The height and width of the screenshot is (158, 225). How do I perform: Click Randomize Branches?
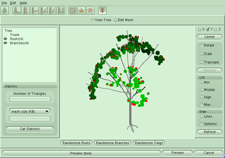click(x=113, y=143)
